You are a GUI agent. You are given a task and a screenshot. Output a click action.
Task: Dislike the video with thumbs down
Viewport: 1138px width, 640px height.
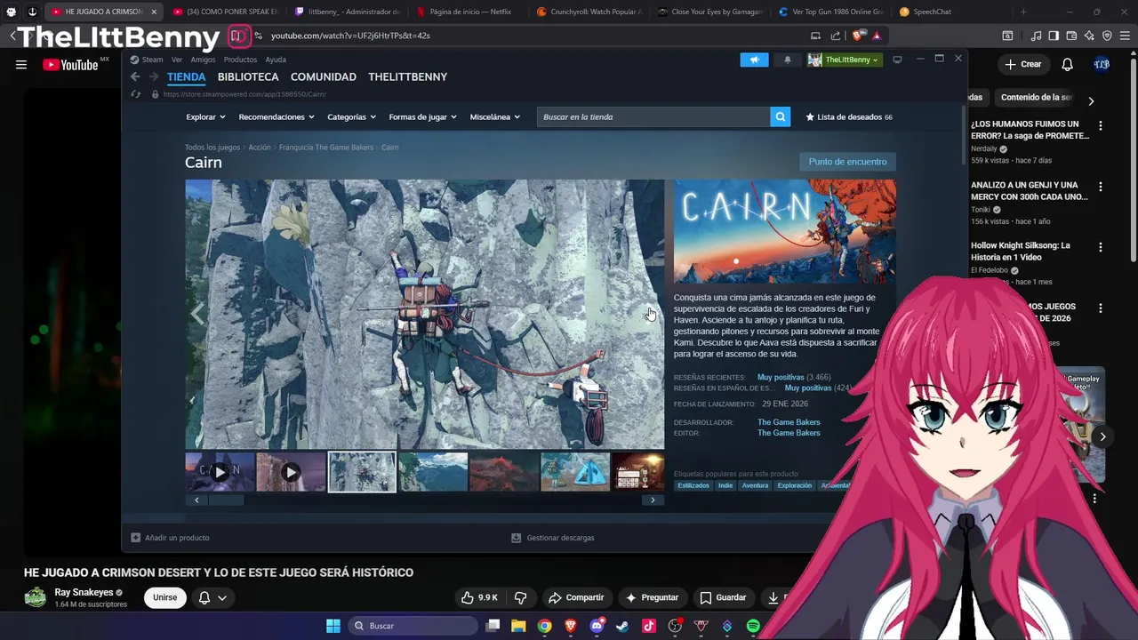coord(521,597)
